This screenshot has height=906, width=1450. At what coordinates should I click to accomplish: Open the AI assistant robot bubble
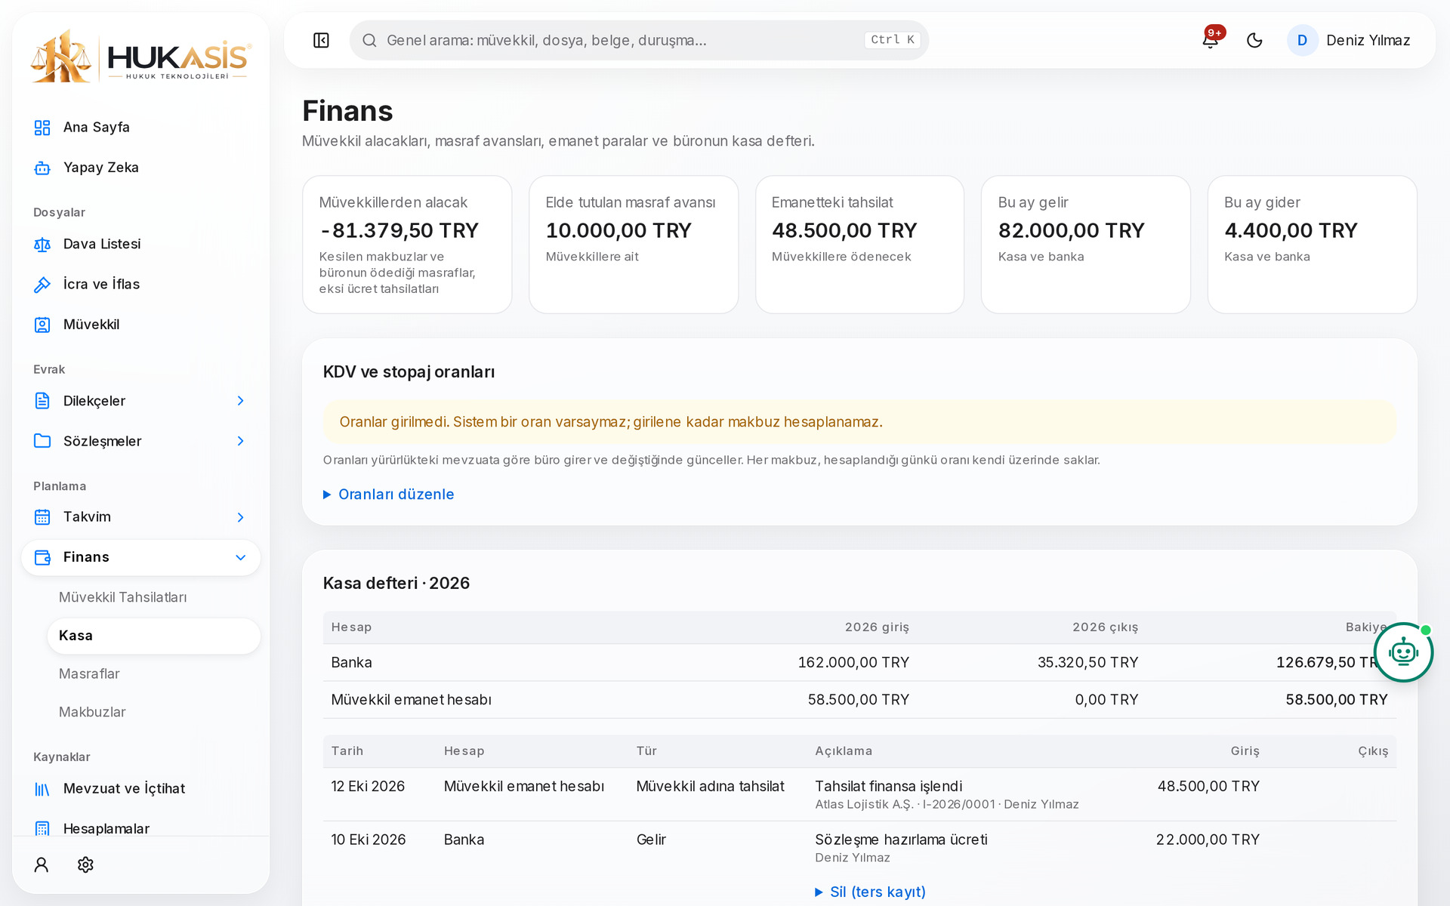coord(1403,652)
